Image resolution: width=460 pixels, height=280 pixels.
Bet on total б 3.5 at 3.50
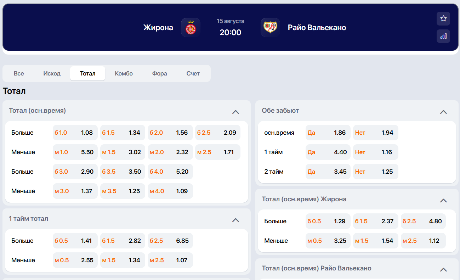click(x=123, y=172)
